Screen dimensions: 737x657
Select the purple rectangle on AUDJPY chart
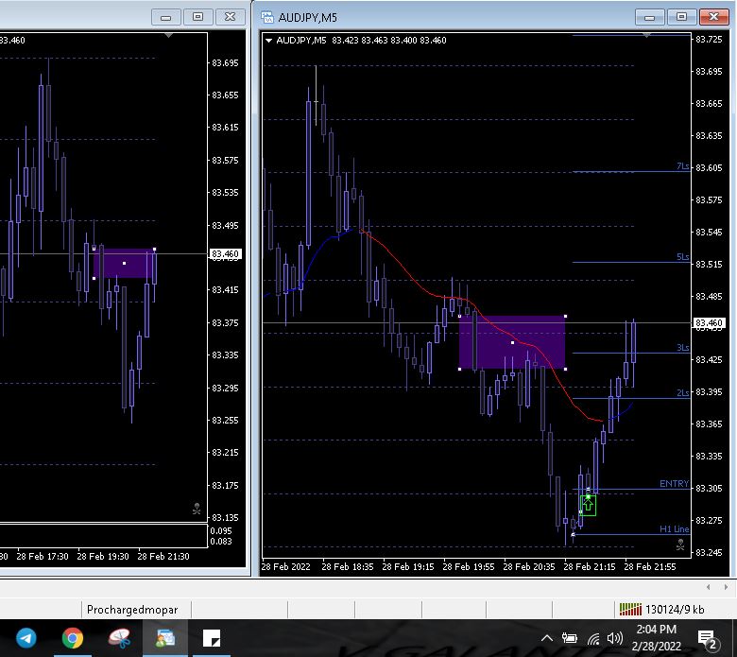pyautogui.click(x=512, y=342)
